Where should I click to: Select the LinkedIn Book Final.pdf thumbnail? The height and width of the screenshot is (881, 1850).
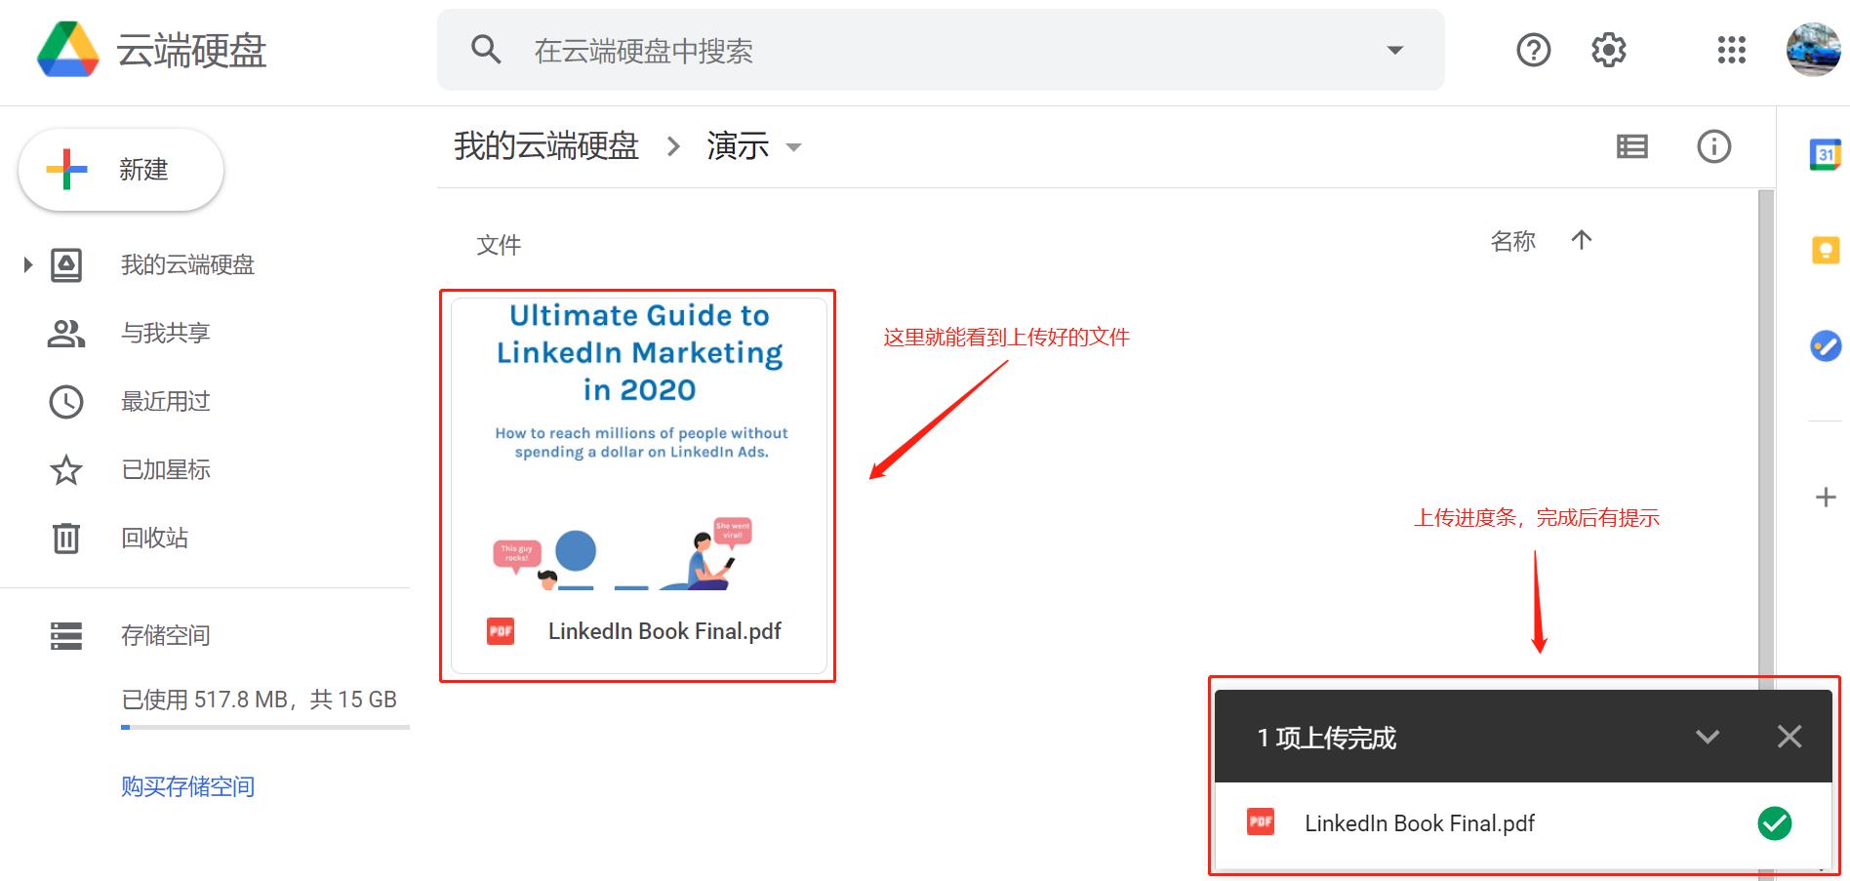click(x=639, y=445)
